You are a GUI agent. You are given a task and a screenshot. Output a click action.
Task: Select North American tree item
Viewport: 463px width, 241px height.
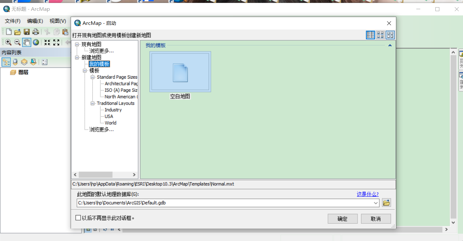[121, 97]
